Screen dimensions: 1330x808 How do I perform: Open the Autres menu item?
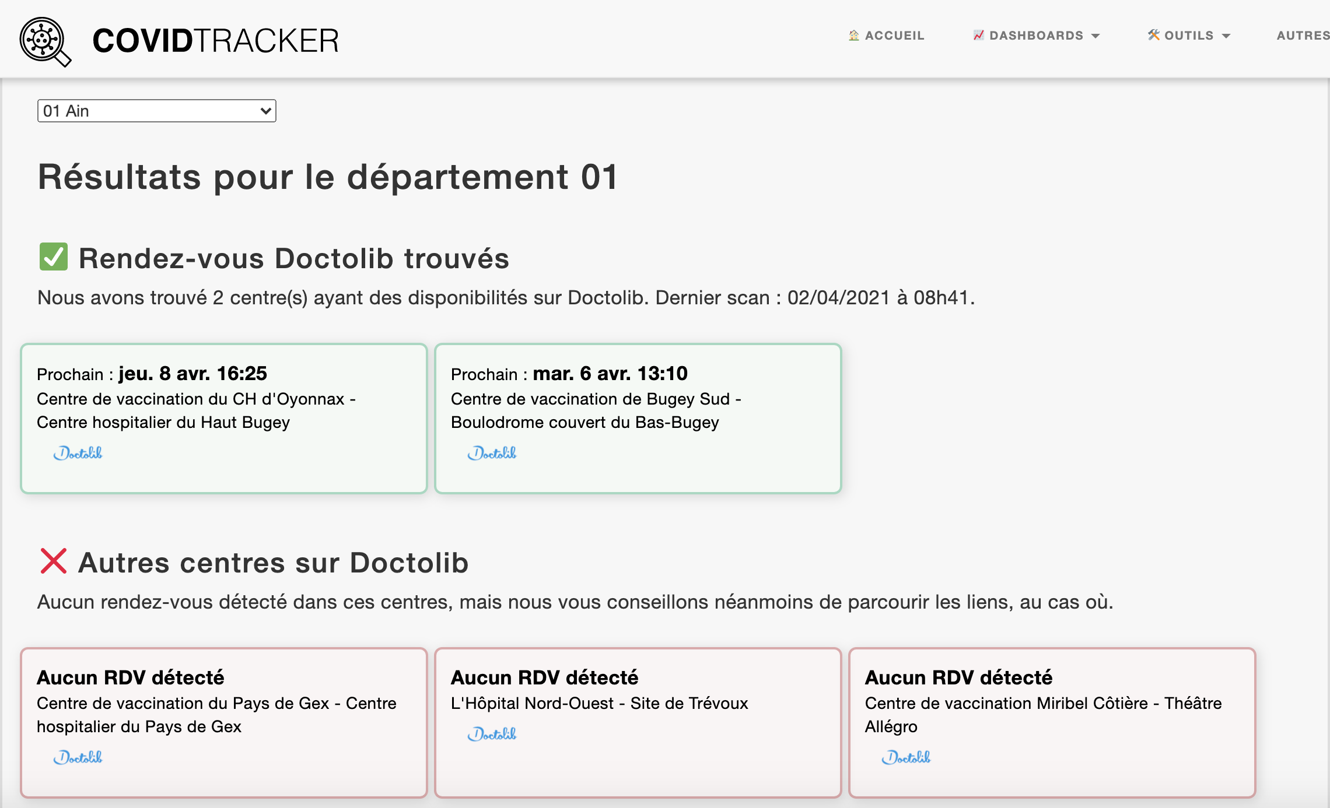pos(1303,36)
